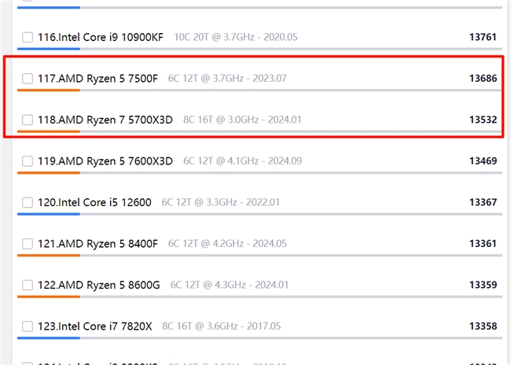The width and height of the screenshot is (511, 365).
Task: Select the AMD Ryzen 5 8600G checkbox
Action: coord(28,285)
